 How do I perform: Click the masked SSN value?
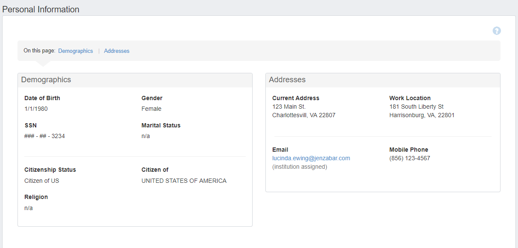[x=45, y=136]
